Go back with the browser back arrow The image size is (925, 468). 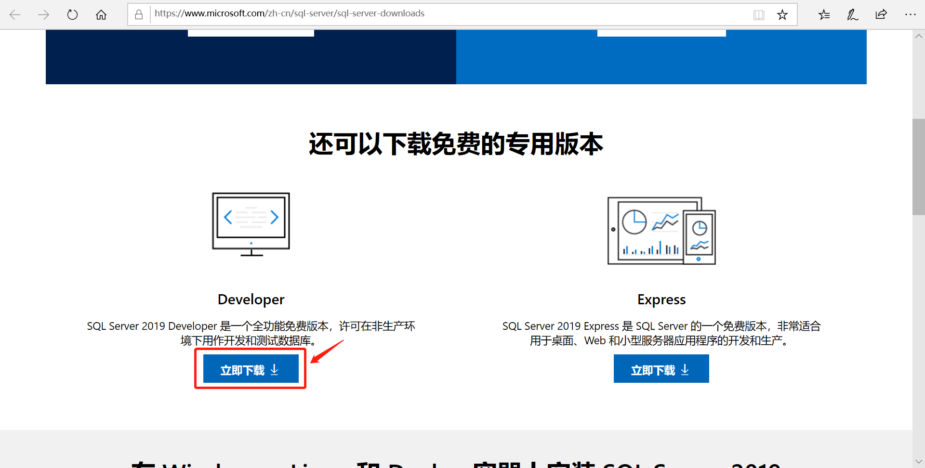pyautogui.click(x=15, y=14)
